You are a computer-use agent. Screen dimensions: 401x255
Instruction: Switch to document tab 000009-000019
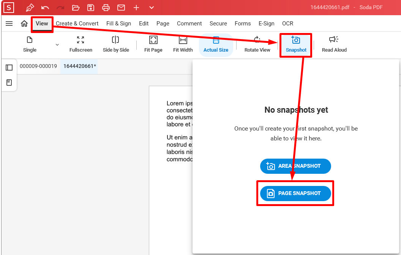click(38, 66)
